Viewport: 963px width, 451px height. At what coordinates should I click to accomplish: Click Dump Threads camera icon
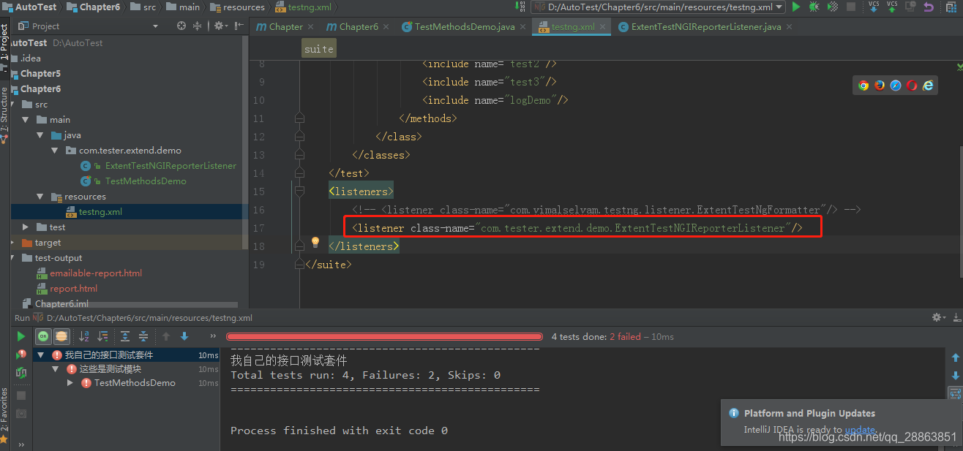pyautogui.click(x=21, y=414)
